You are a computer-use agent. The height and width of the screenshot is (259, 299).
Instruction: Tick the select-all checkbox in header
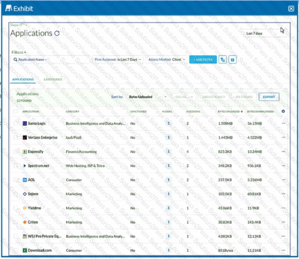[16, 111]
